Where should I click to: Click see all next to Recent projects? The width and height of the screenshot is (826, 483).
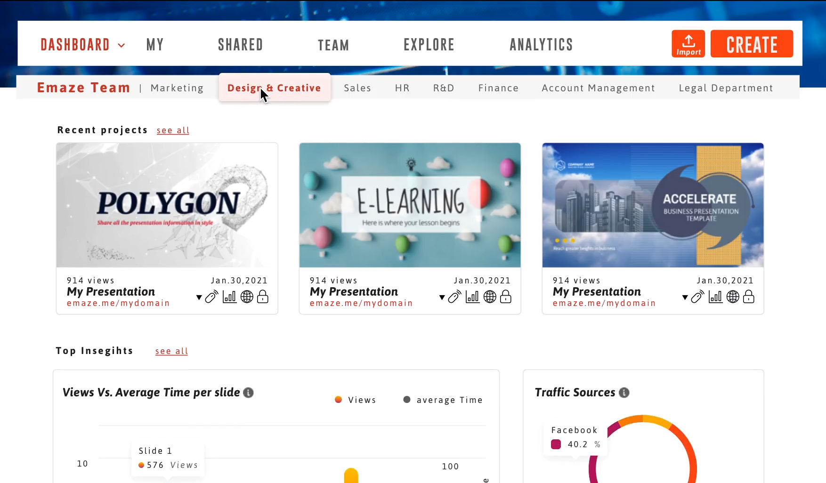(x=173, y=130)
